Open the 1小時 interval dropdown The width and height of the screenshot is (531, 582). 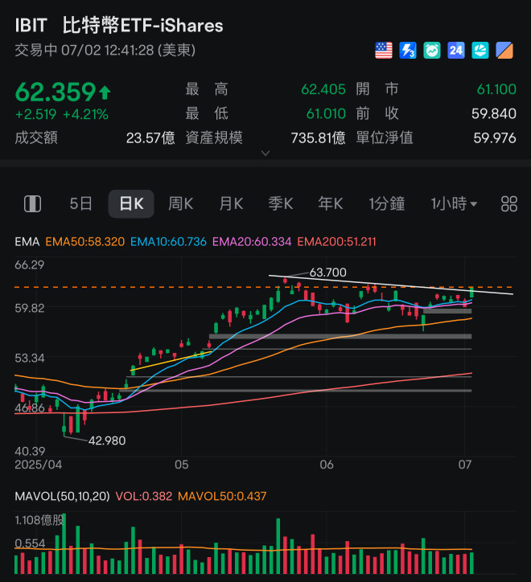click(x=454, y=203)
